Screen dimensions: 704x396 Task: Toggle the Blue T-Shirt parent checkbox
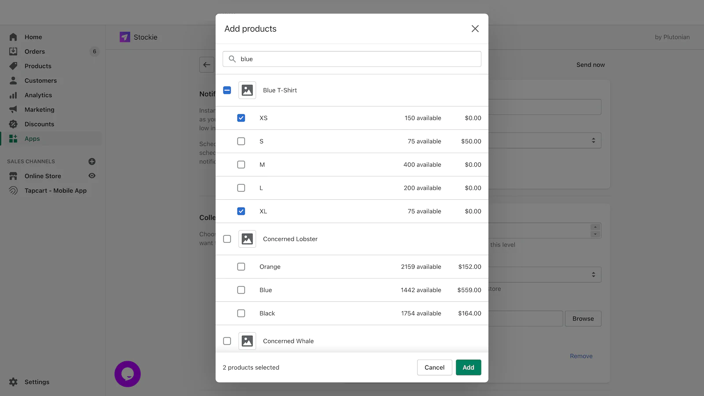click(x=227, y=90)
